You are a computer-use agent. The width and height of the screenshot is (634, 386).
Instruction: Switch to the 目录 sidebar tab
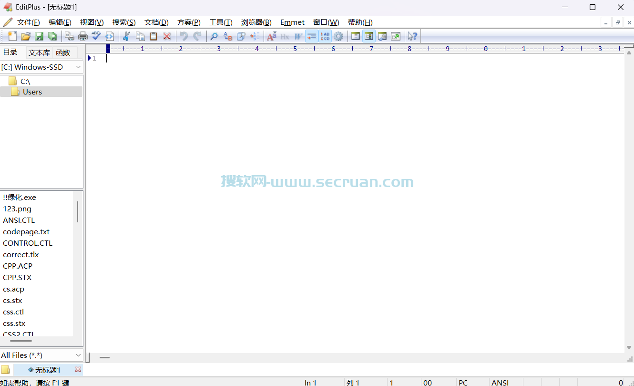click(10, 52)
